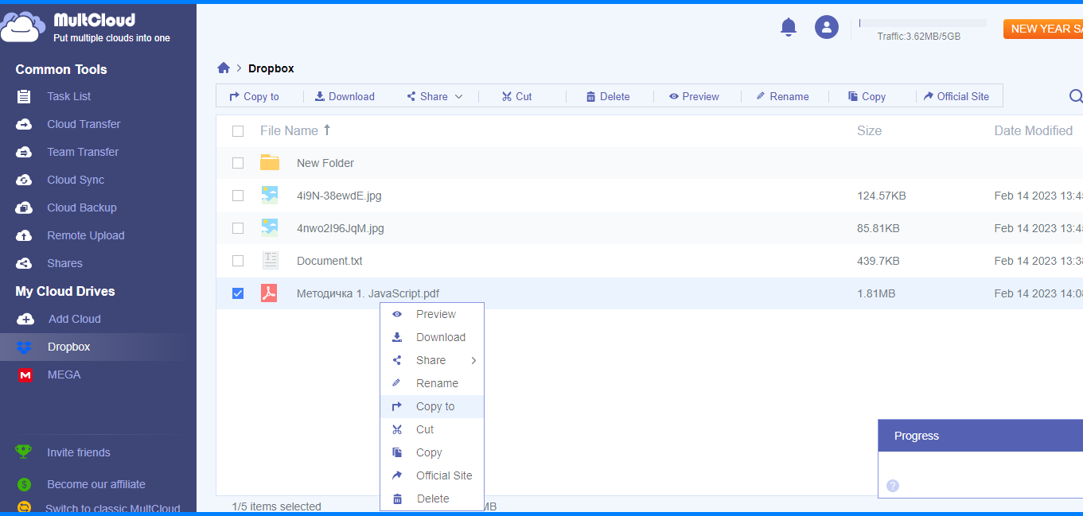Open Remote Upload tool
Viewport: 1083px width, 516px height.
coord(85,235)
